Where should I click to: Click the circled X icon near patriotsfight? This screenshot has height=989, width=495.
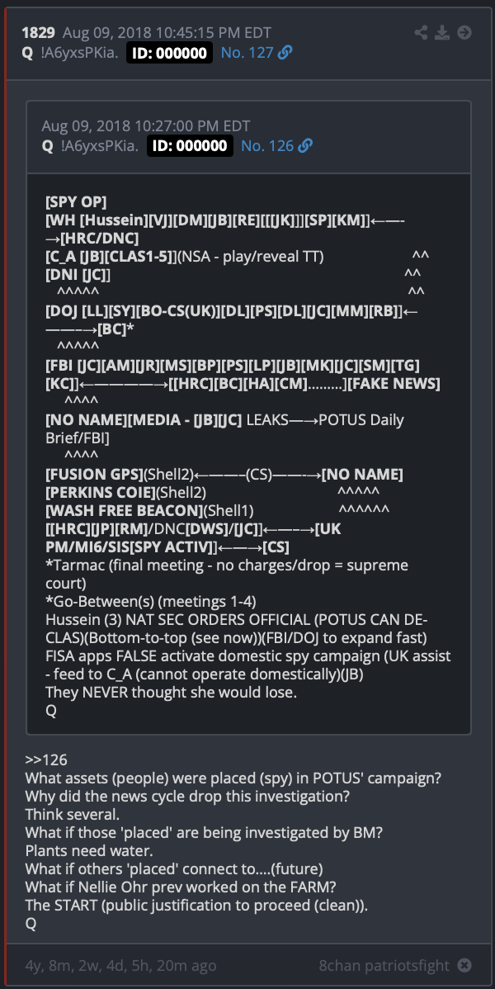(464, 966)
